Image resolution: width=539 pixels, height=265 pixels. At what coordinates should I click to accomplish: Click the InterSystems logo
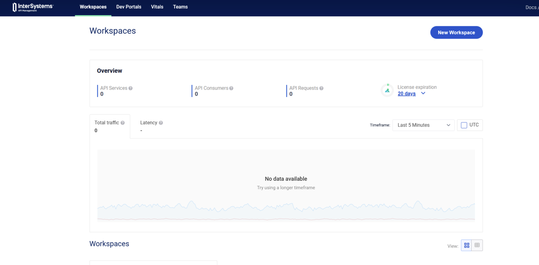click(x=33, y=7)
